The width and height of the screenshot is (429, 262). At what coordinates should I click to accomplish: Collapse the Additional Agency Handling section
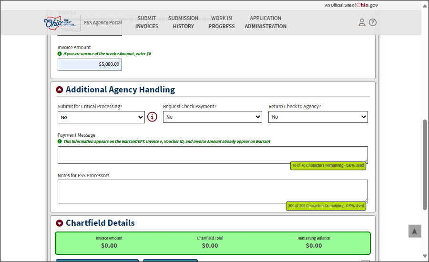pyautogui.click(x=60, y=90)
